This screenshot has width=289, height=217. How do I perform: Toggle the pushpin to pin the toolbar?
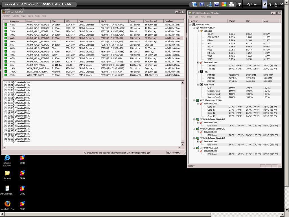264,5
